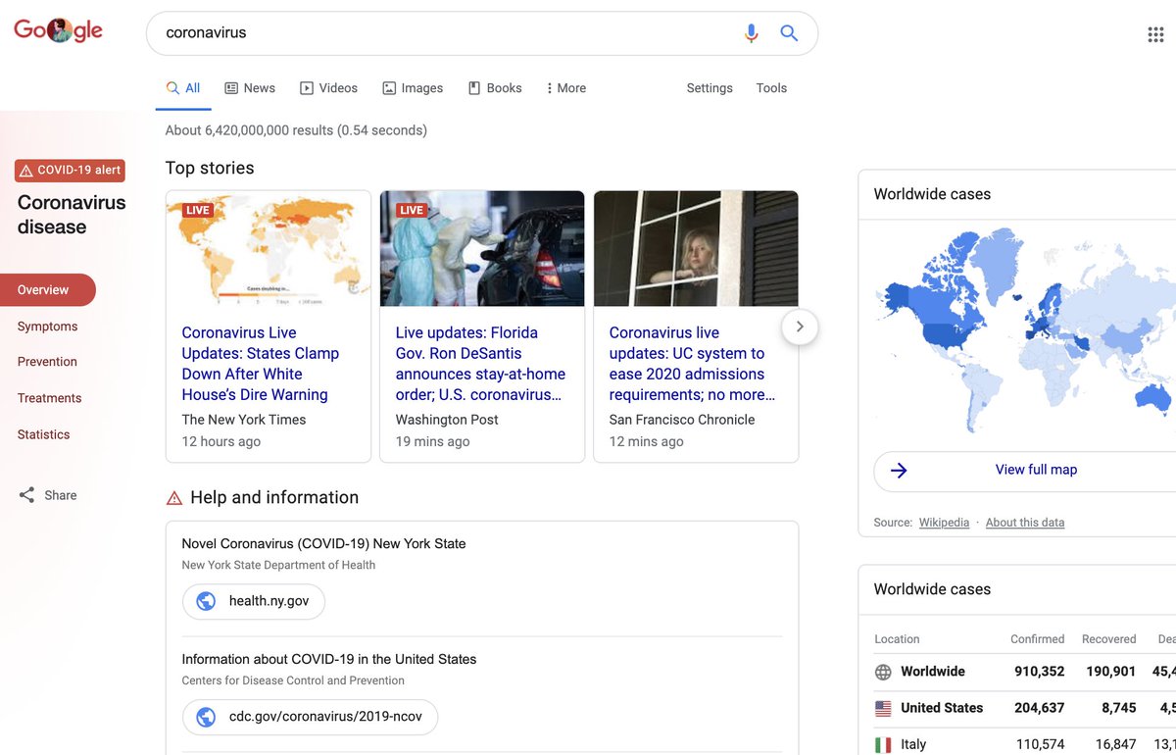Advance top stories carousel with next arrow
The image size is (1176, 755).
[x=800, y=327]
